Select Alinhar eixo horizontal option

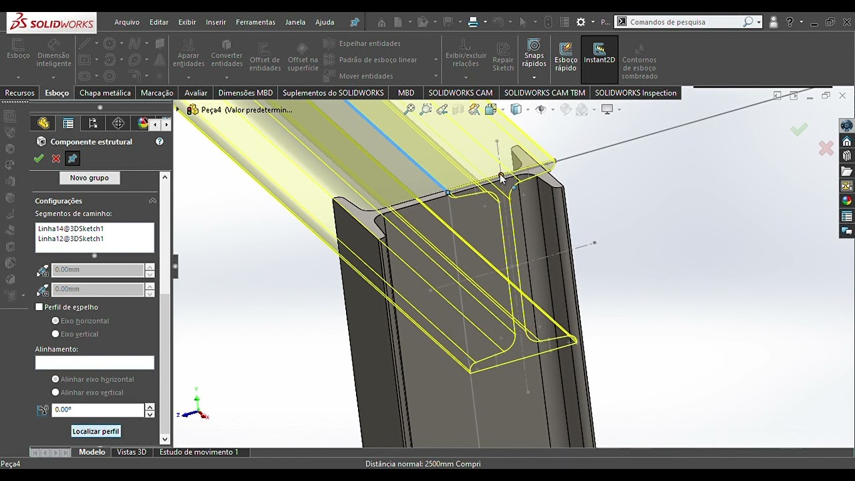pos(55,379)
